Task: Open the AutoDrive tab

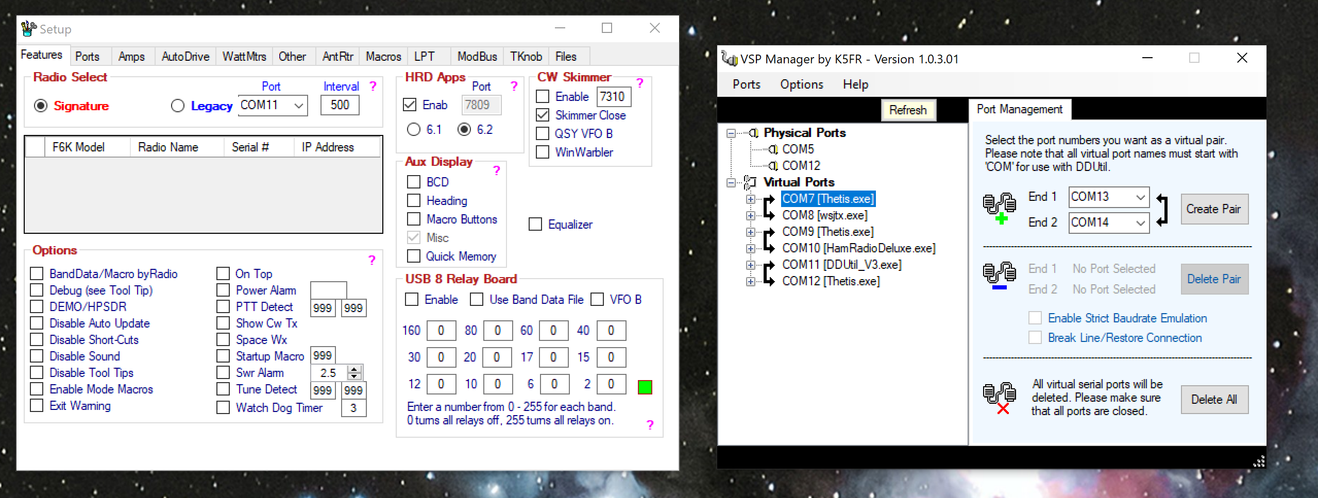Action: [x=185, y=56]
